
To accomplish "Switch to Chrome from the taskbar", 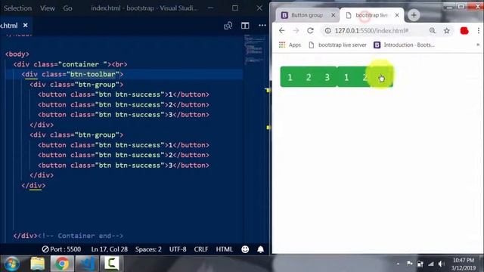I will point(62,264).
